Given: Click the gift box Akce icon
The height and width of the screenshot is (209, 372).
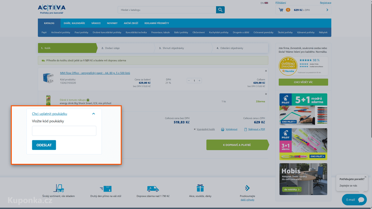Looking at the screenshot, I should coord(200,188).
